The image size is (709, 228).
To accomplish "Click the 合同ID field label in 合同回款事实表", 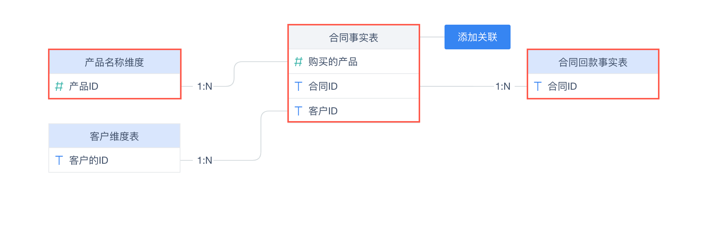I will coord(562,86).
